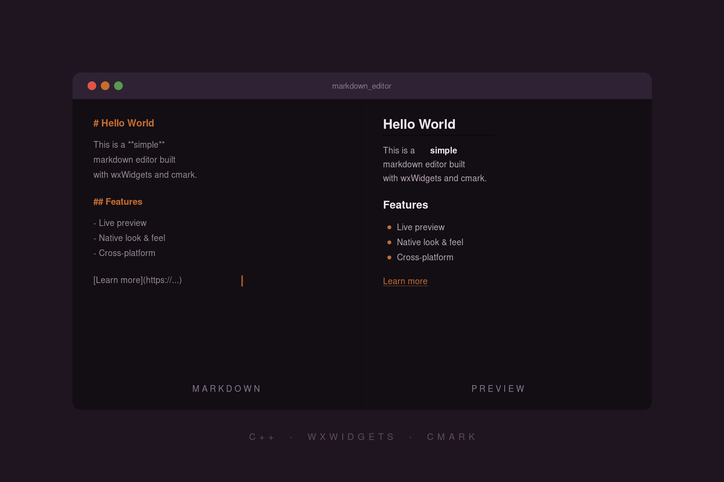Select the Hello World heading in preview

[x=419, y=124]
